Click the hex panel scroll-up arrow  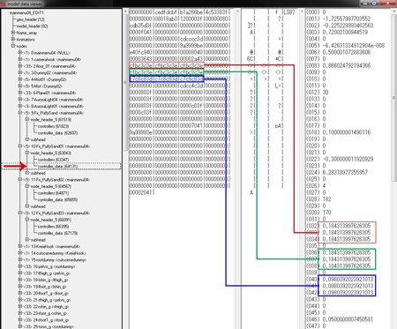[x=237, y=11]
